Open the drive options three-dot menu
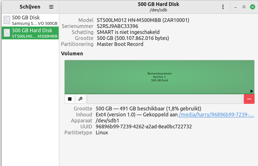 [223, 7]
